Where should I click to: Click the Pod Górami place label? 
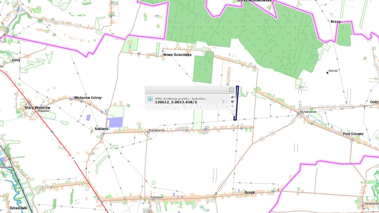point(353,134)
